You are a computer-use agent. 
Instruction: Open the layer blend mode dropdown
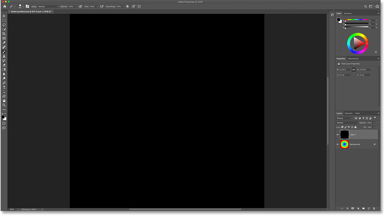point(347,122)
